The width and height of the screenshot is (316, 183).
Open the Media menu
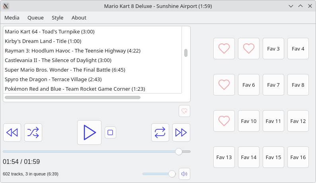tap(12, 18)
